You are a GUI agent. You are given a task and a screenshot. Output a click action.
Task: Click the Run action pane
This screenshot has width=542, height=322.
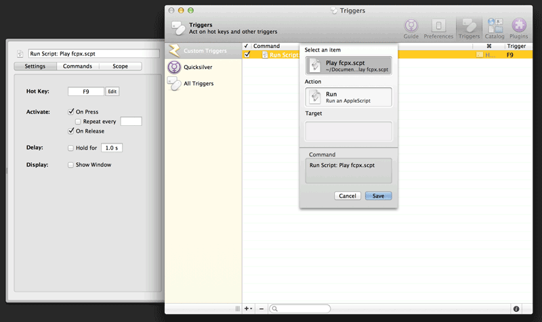[348, 97]
